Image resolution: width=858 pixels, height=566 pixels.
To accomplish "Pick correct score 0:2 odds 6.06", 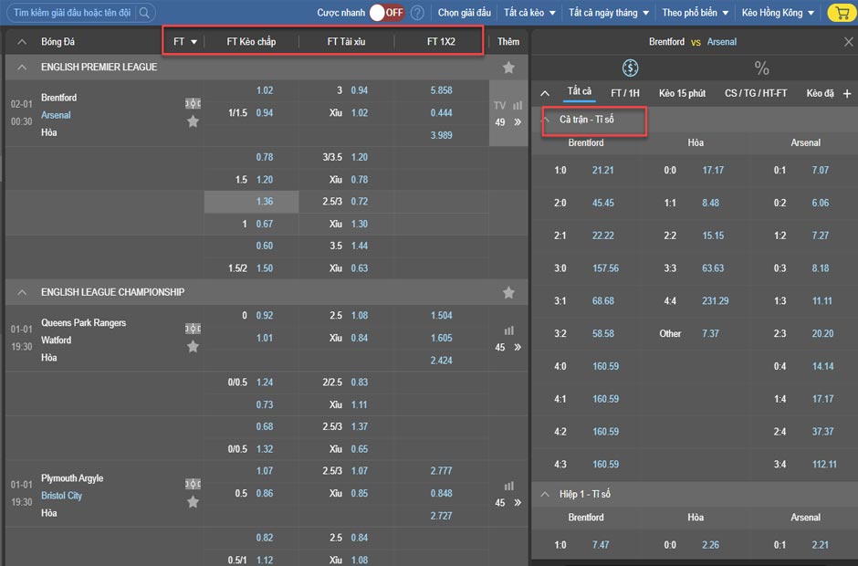I will 820,203.
